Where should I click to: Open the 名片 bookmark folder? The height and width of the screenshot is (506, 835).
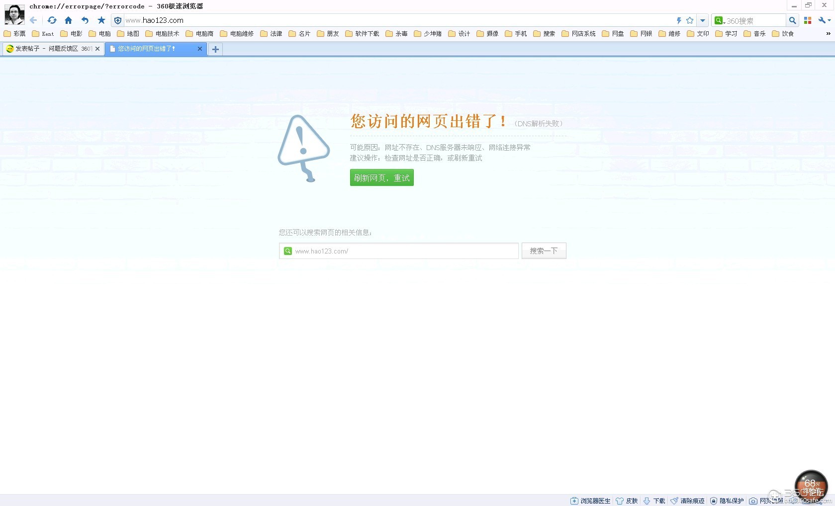[x=299, y=34]
